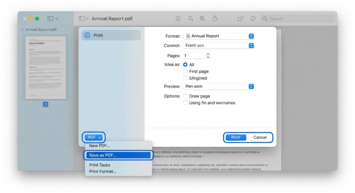The width and height of the screenshot is (355, 193).
Task: Select the All pages radio button
Action: tap(185, 64)
